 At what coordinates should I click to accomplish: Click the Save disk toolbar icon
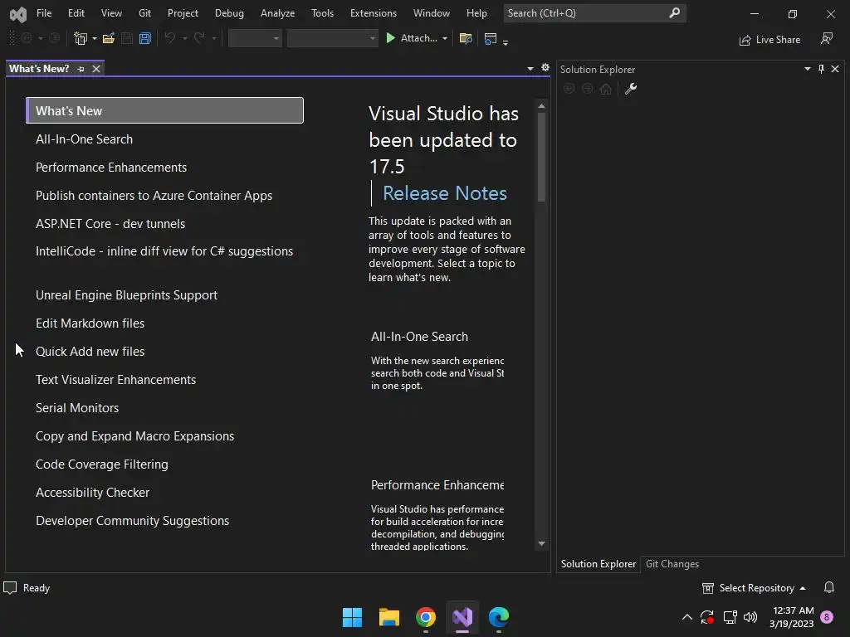point(127,38)
